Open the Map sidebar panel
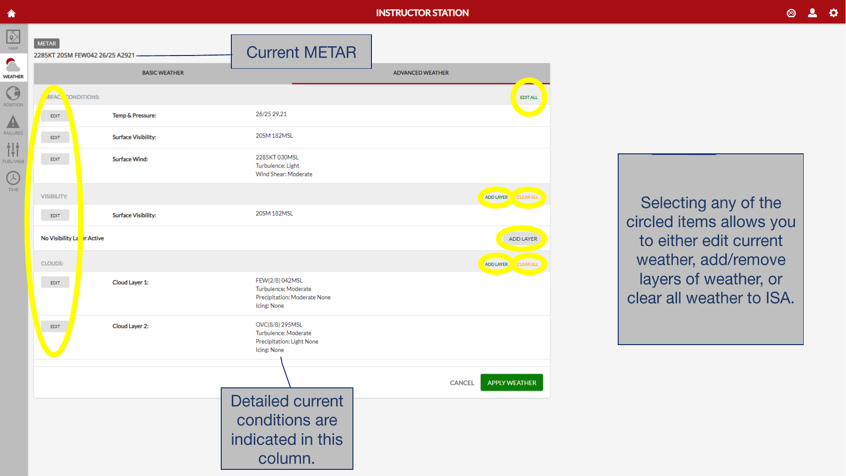 pyautogui.click(x=13, y=40)
